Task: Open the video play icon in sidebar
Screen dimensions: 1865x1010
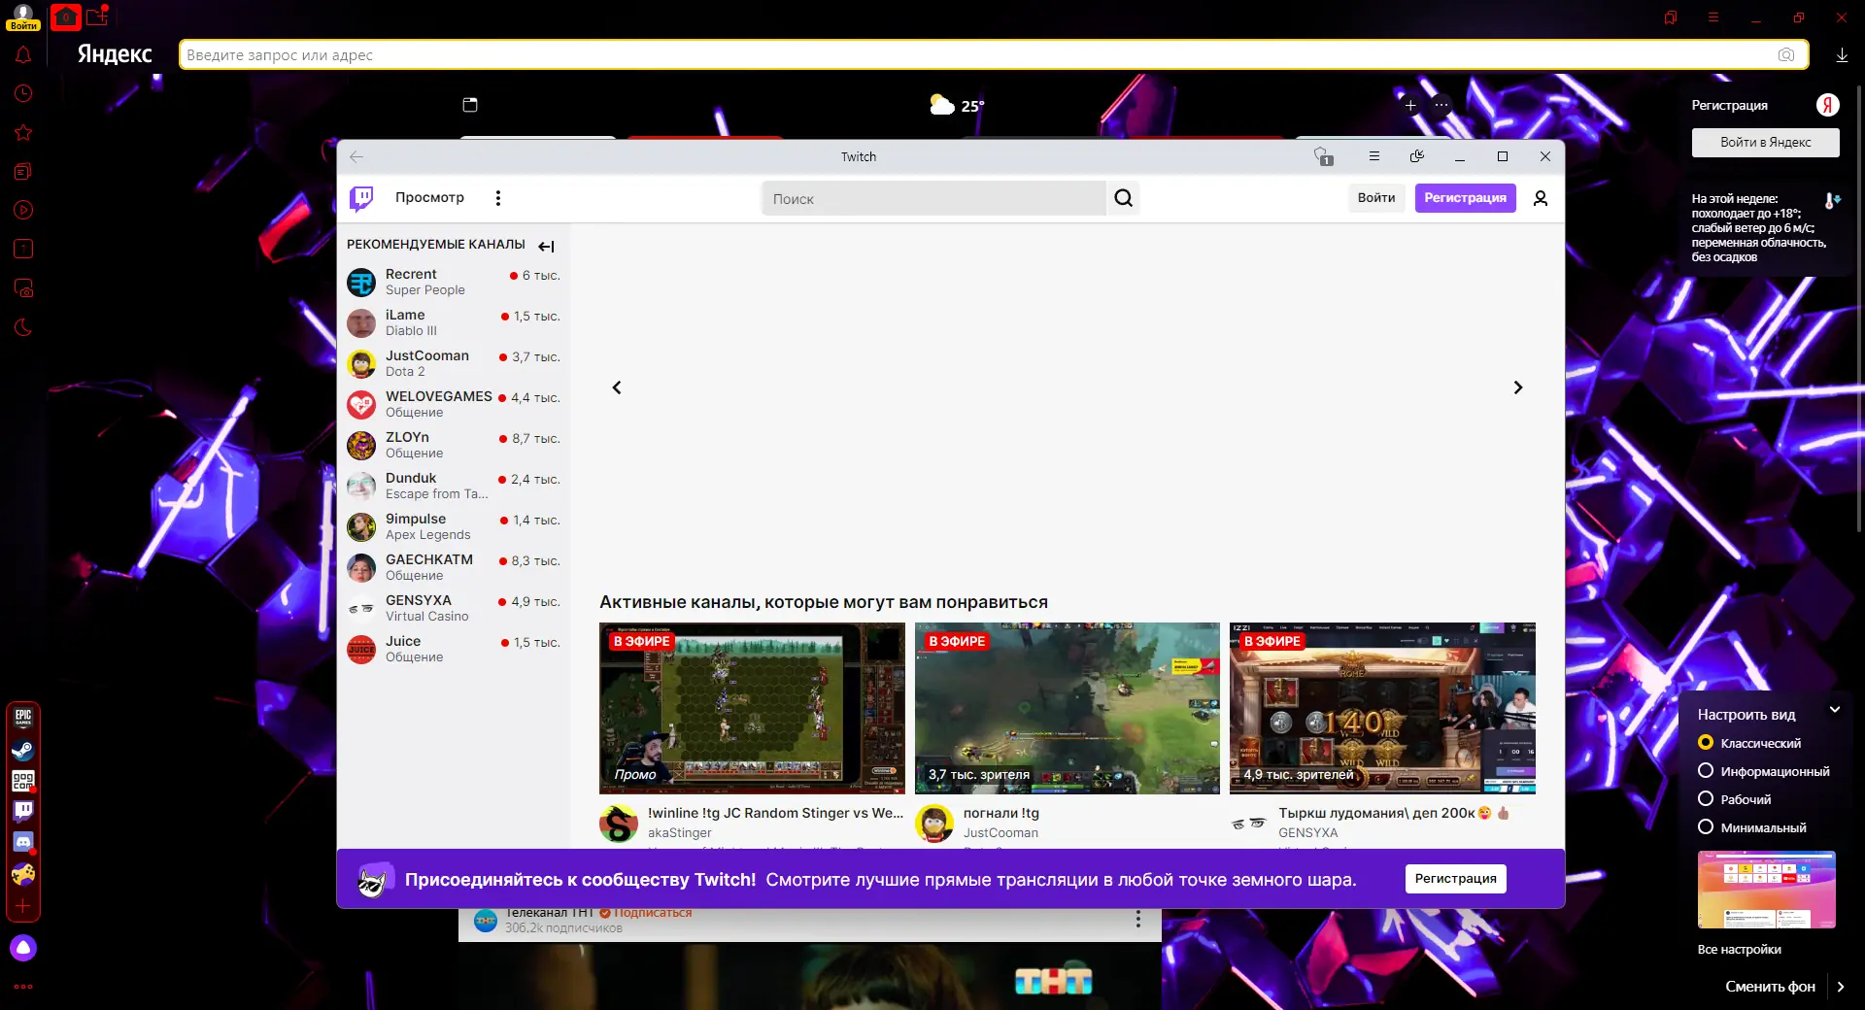Action: point(23,210)
